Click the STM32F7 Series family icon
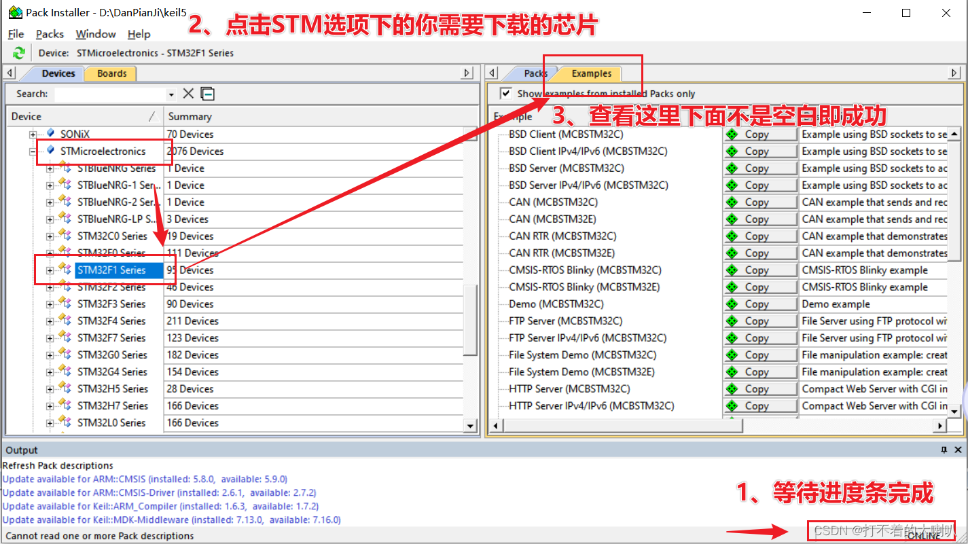Screen dimensions: 968x544 (x=65, y=337)
